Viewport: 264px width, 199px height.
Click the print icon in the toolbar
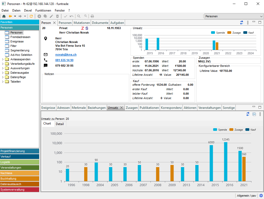pos(92,16)
